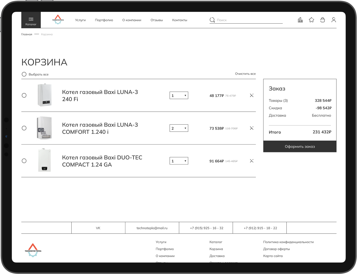Open the Каталог hamburger menu
Screen dimensions: 357x274
point(31,20)
